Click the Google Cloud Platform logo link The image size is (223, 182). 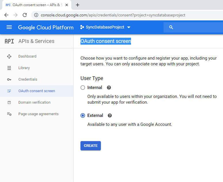click(x=46, y=27)
